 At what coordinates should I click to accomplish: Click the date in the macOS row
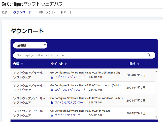coord(136,113)
